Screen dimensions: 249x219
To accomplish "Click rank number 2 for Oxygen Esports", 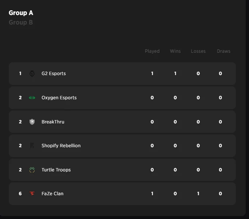I will (20, 98).
